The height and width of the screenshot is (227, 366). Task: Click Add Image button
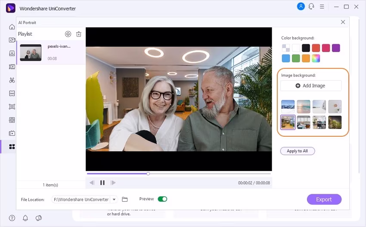(311, 86)
